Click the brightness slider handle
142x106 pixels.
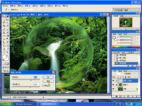(x=31, y=80)
